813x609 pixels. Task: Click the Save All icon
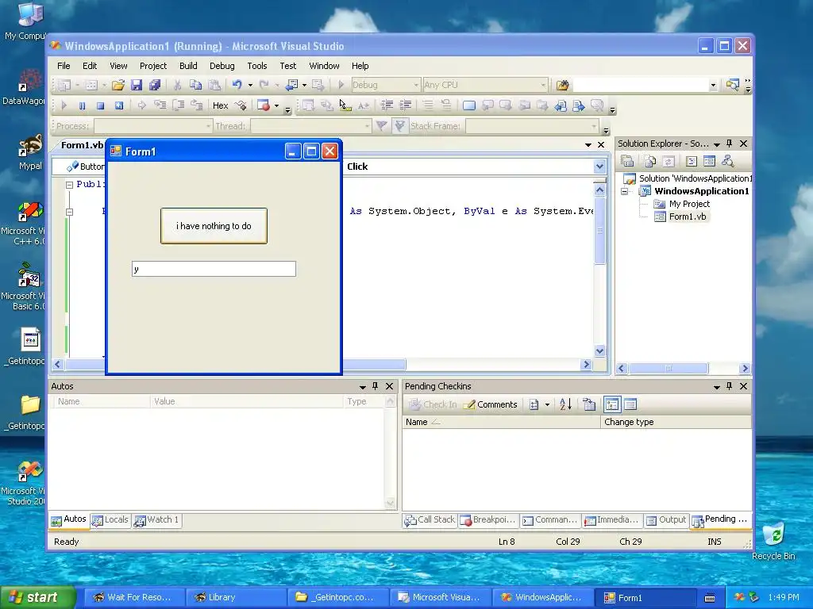155,85
